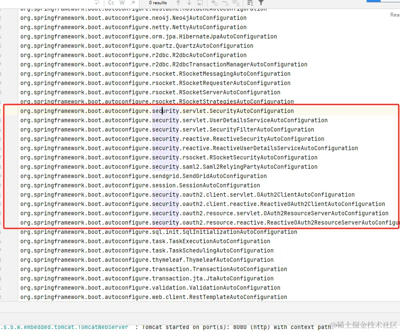Click RSocketServerAutoConfiguration line
400x332 pixels.
pos(150,93)
